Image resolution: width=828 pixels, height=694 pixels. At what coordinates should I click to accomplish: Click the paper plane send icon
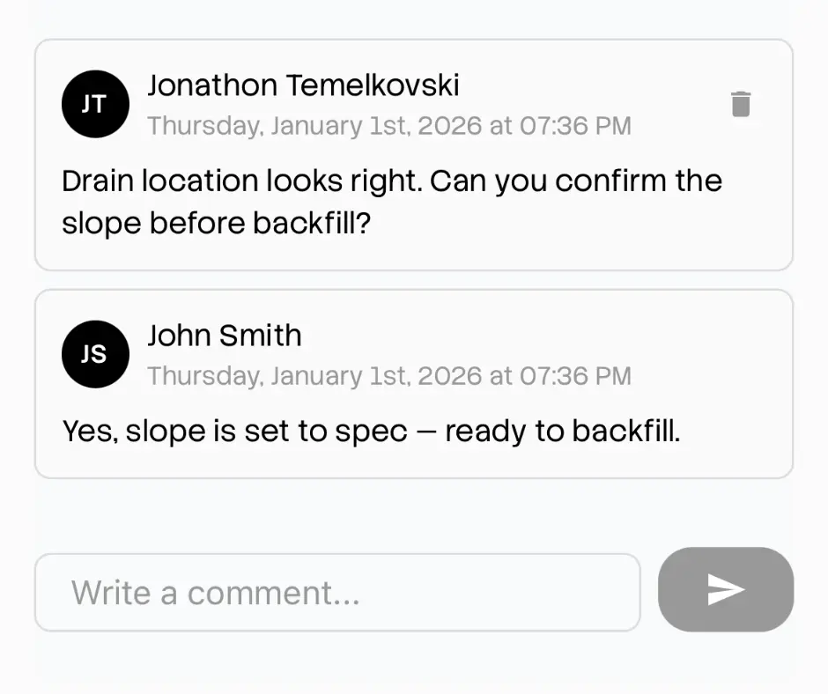(x=726, y=590)
